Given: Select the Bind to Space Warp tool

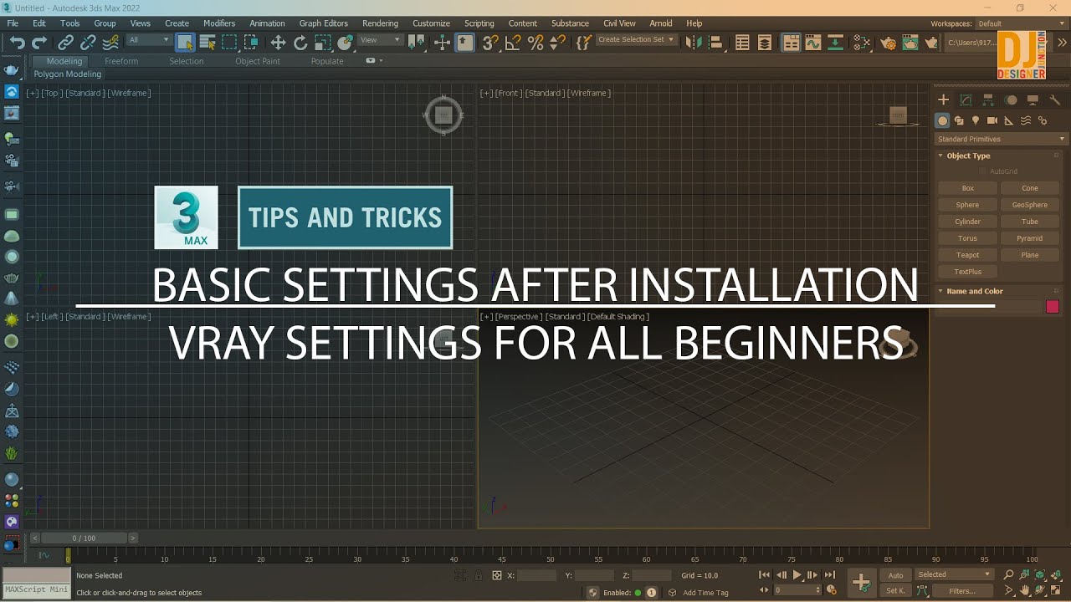Looking at the screenshot, I should 110,43.
